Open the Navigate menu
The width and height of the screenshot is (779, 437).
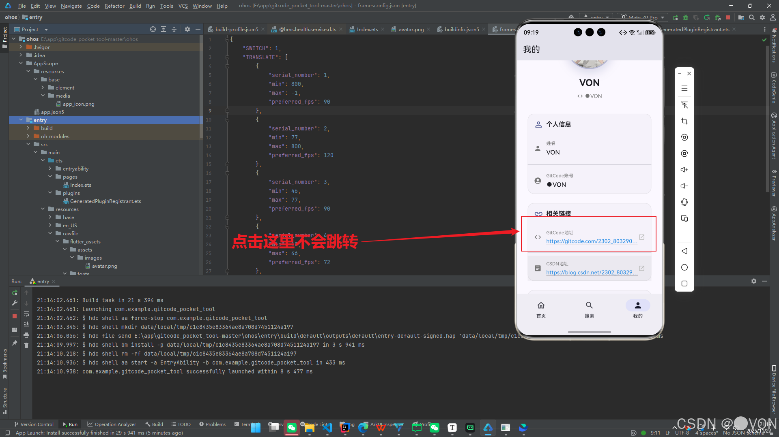pos(71,6)
